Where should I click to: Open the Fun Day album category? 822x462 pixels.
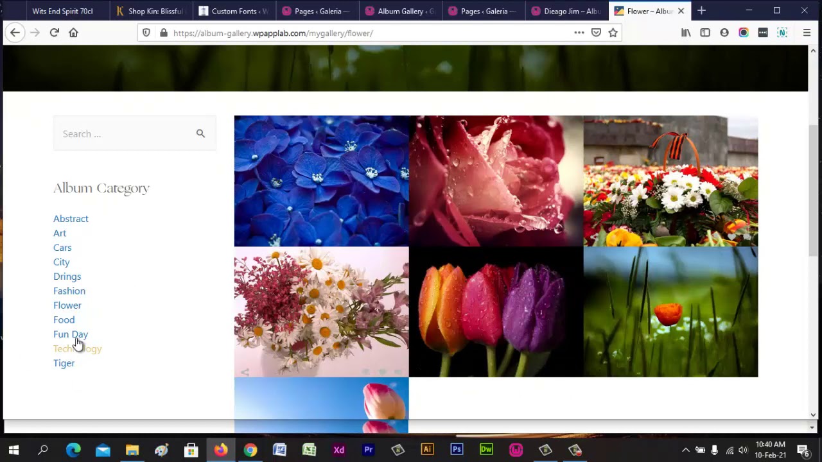click(x=71, y=334)
